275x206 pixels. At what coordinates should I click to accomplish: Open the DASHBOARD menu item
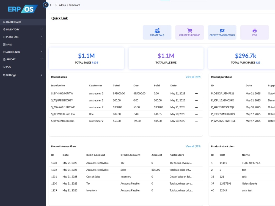tap(23, 22)
